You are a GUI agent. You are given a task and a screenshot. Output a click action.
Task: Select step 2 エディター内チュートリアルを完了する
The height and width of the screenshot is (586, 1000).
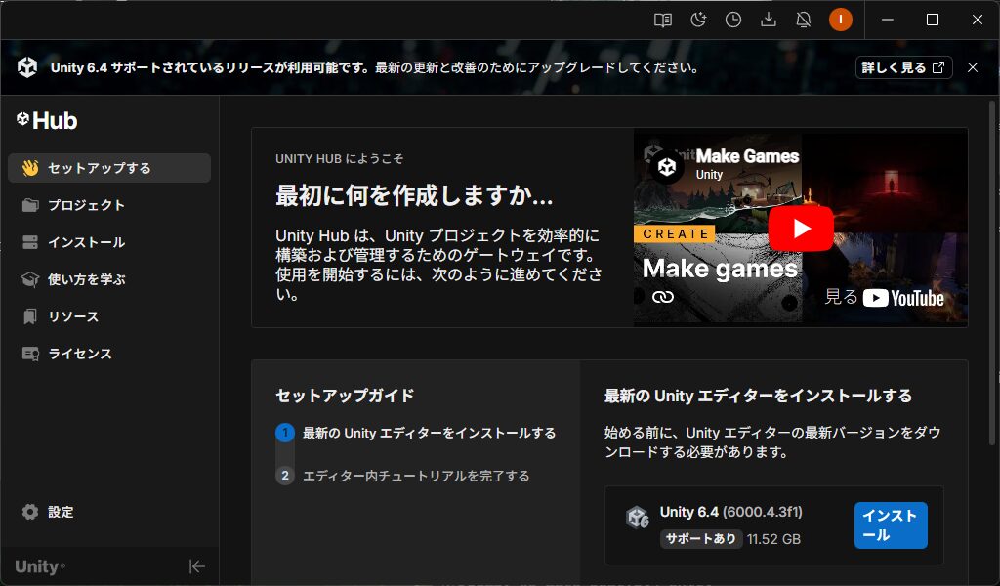point(415,476)
